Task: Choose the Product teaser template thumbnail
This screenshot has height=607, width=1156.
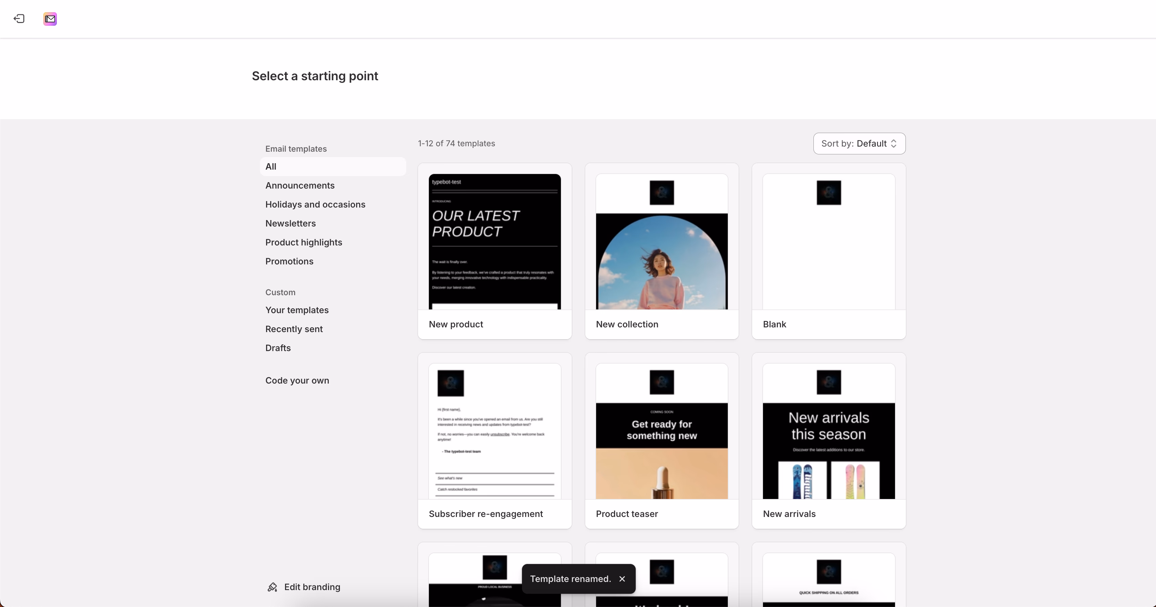Action: (x=661, y=431)
